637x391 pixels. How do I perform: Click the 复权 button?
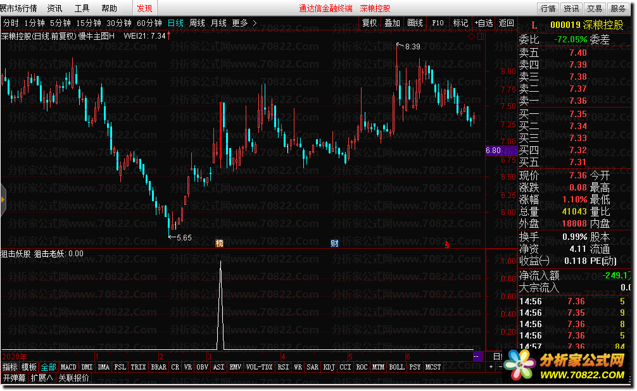click(x=369, y=23)
